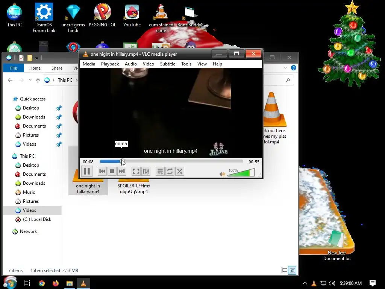Switch Explorer to details view

tap(283, 270)
